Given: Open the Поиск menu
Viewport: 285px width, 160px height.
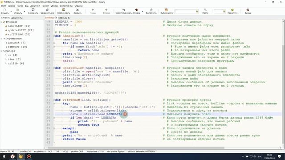Looking at the screenshot, I should point(20,6).
